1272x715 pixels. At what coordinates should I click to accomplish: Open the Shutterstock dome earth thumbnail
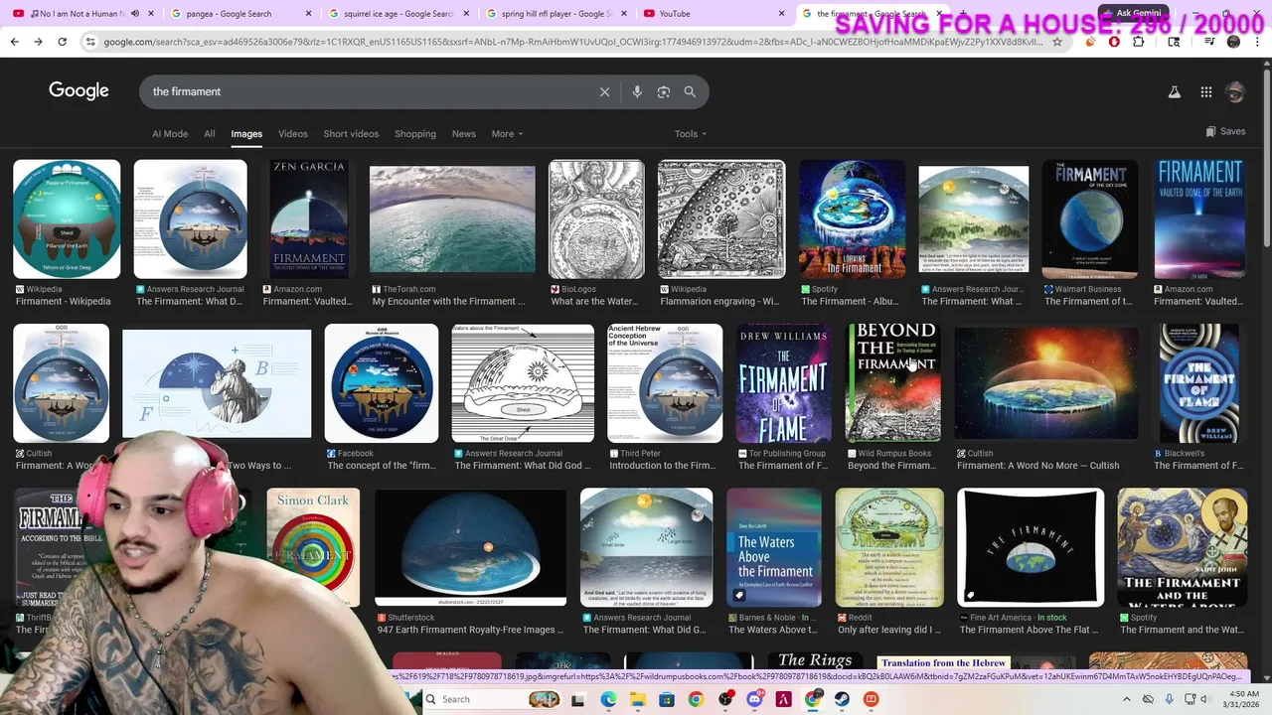click(x=470, y=547)
